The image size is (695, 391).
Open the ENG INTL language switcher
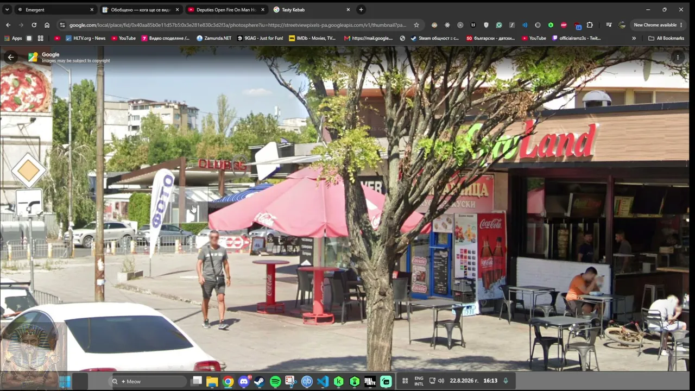(x=419, y=381)
